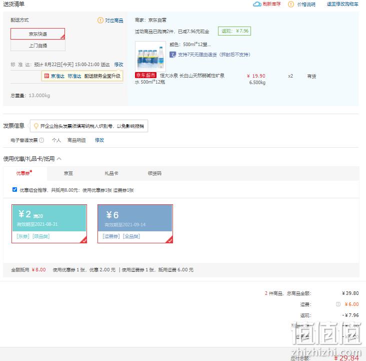Viewport: 366px width, 361px height.
Task: Click the 6.500kg item weight text
Action: [257, 83]
